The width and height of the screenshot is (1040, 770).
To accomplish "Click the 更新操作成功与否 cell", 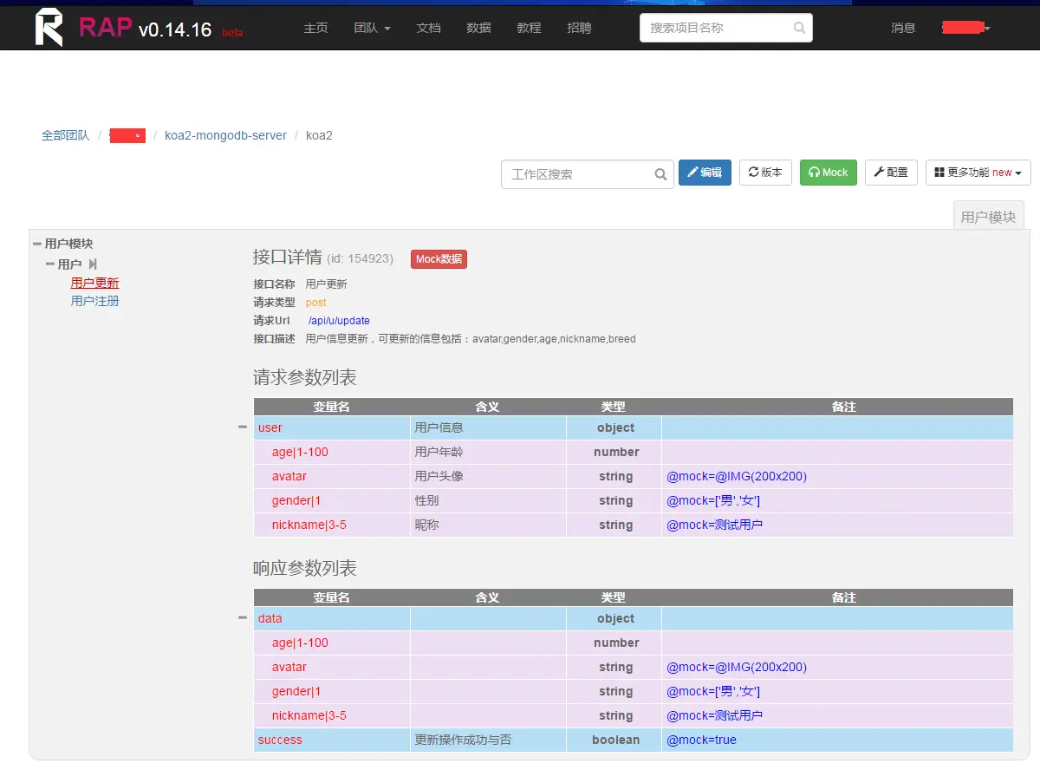I will 488,740.
